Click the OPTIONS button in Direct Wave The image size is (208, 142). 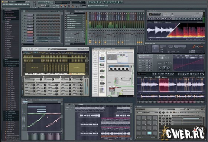(86, 77)
